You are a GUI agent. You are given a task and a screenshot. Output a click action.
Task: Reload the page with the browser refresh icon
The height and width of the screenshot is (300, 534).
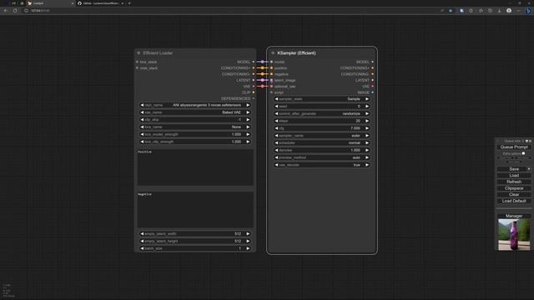(x=15, y=11)
